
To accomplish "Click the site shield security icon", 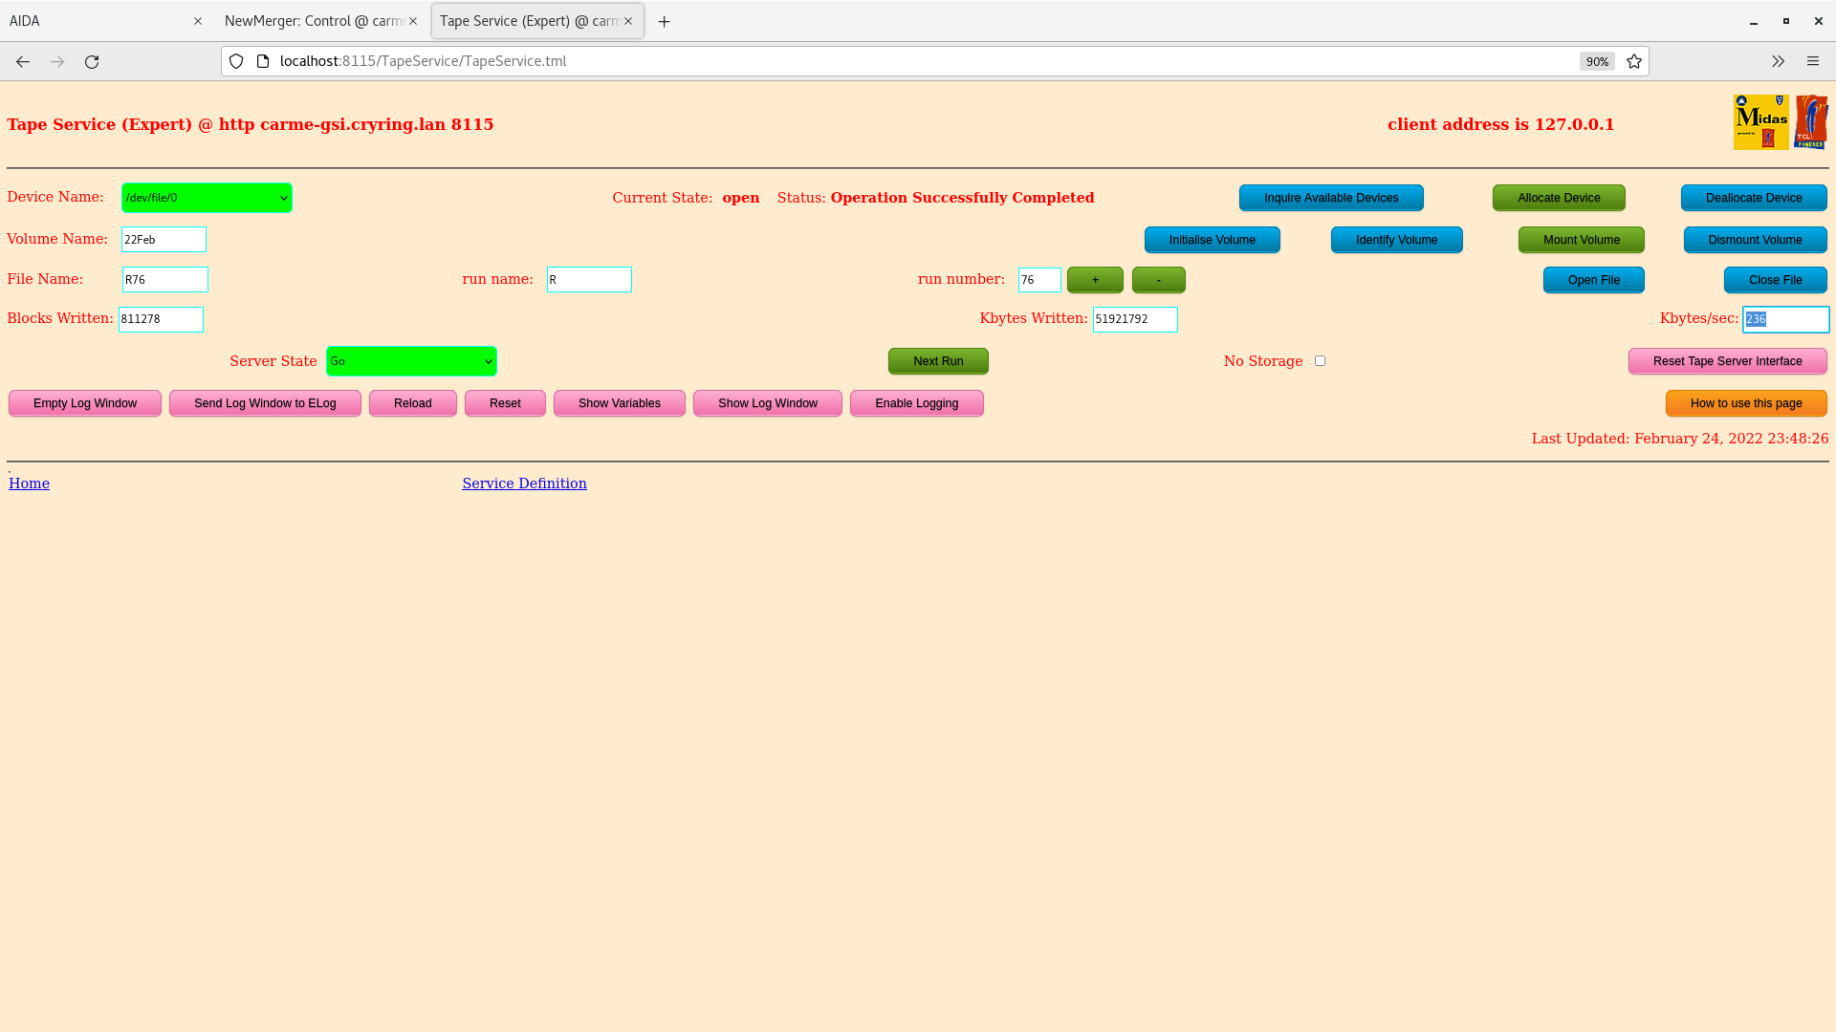I will [x=236, y=61].
